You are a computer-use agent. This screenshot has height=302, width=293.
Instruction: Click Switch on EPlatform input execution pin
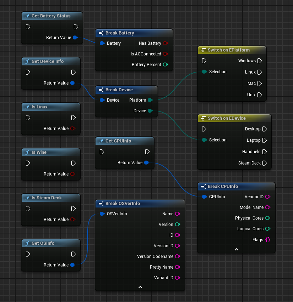coord(204,61)
